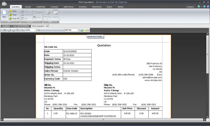Switch to the Report ribbon tab

coord(109,7)
